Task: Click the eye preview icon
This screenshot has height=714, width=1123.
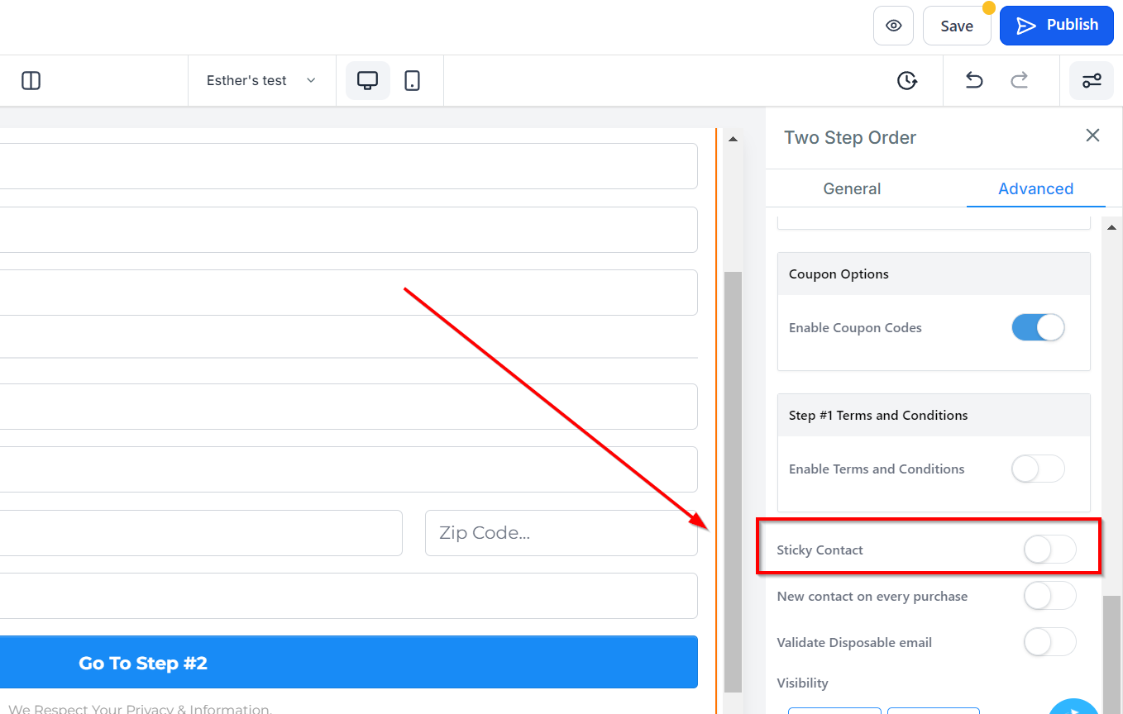Action: (893, 26)
